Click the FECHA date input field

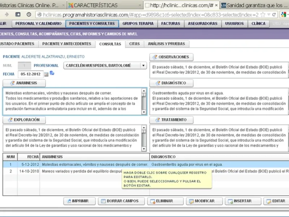click(31, 74)
